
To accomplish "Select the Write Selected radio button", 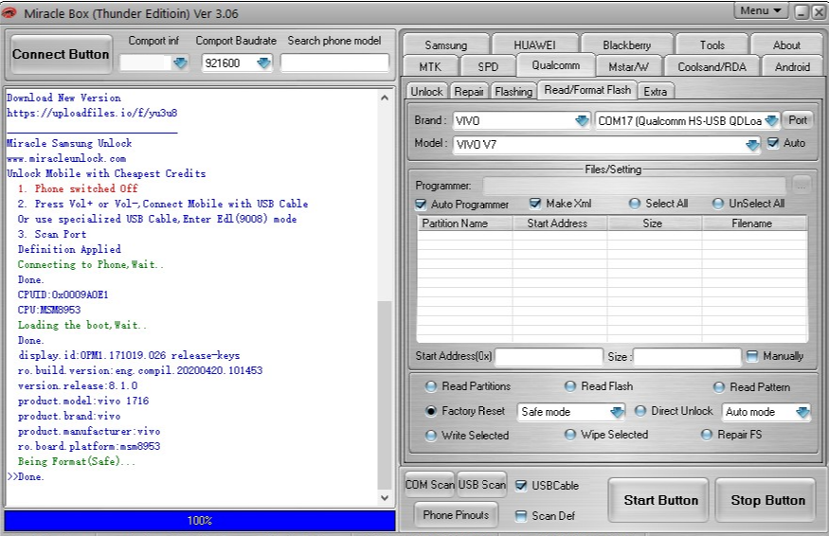I will pyautogui.click(x=431, y=436).
